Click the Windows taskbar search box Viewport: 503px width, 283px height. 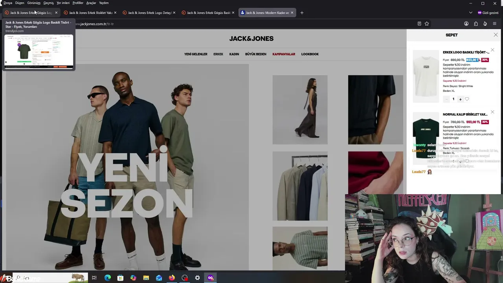point(50,278)
